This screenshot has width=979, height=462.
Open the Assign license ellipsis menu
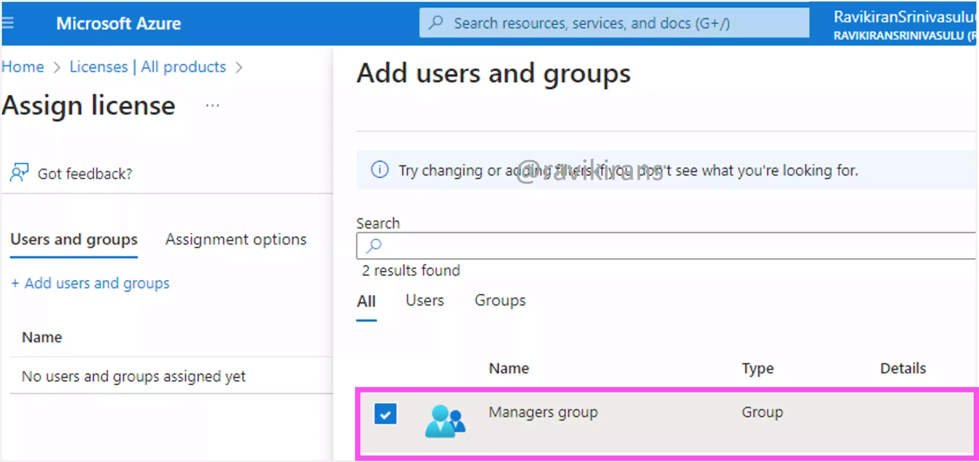pyautogui.click(x=212, y=105)
